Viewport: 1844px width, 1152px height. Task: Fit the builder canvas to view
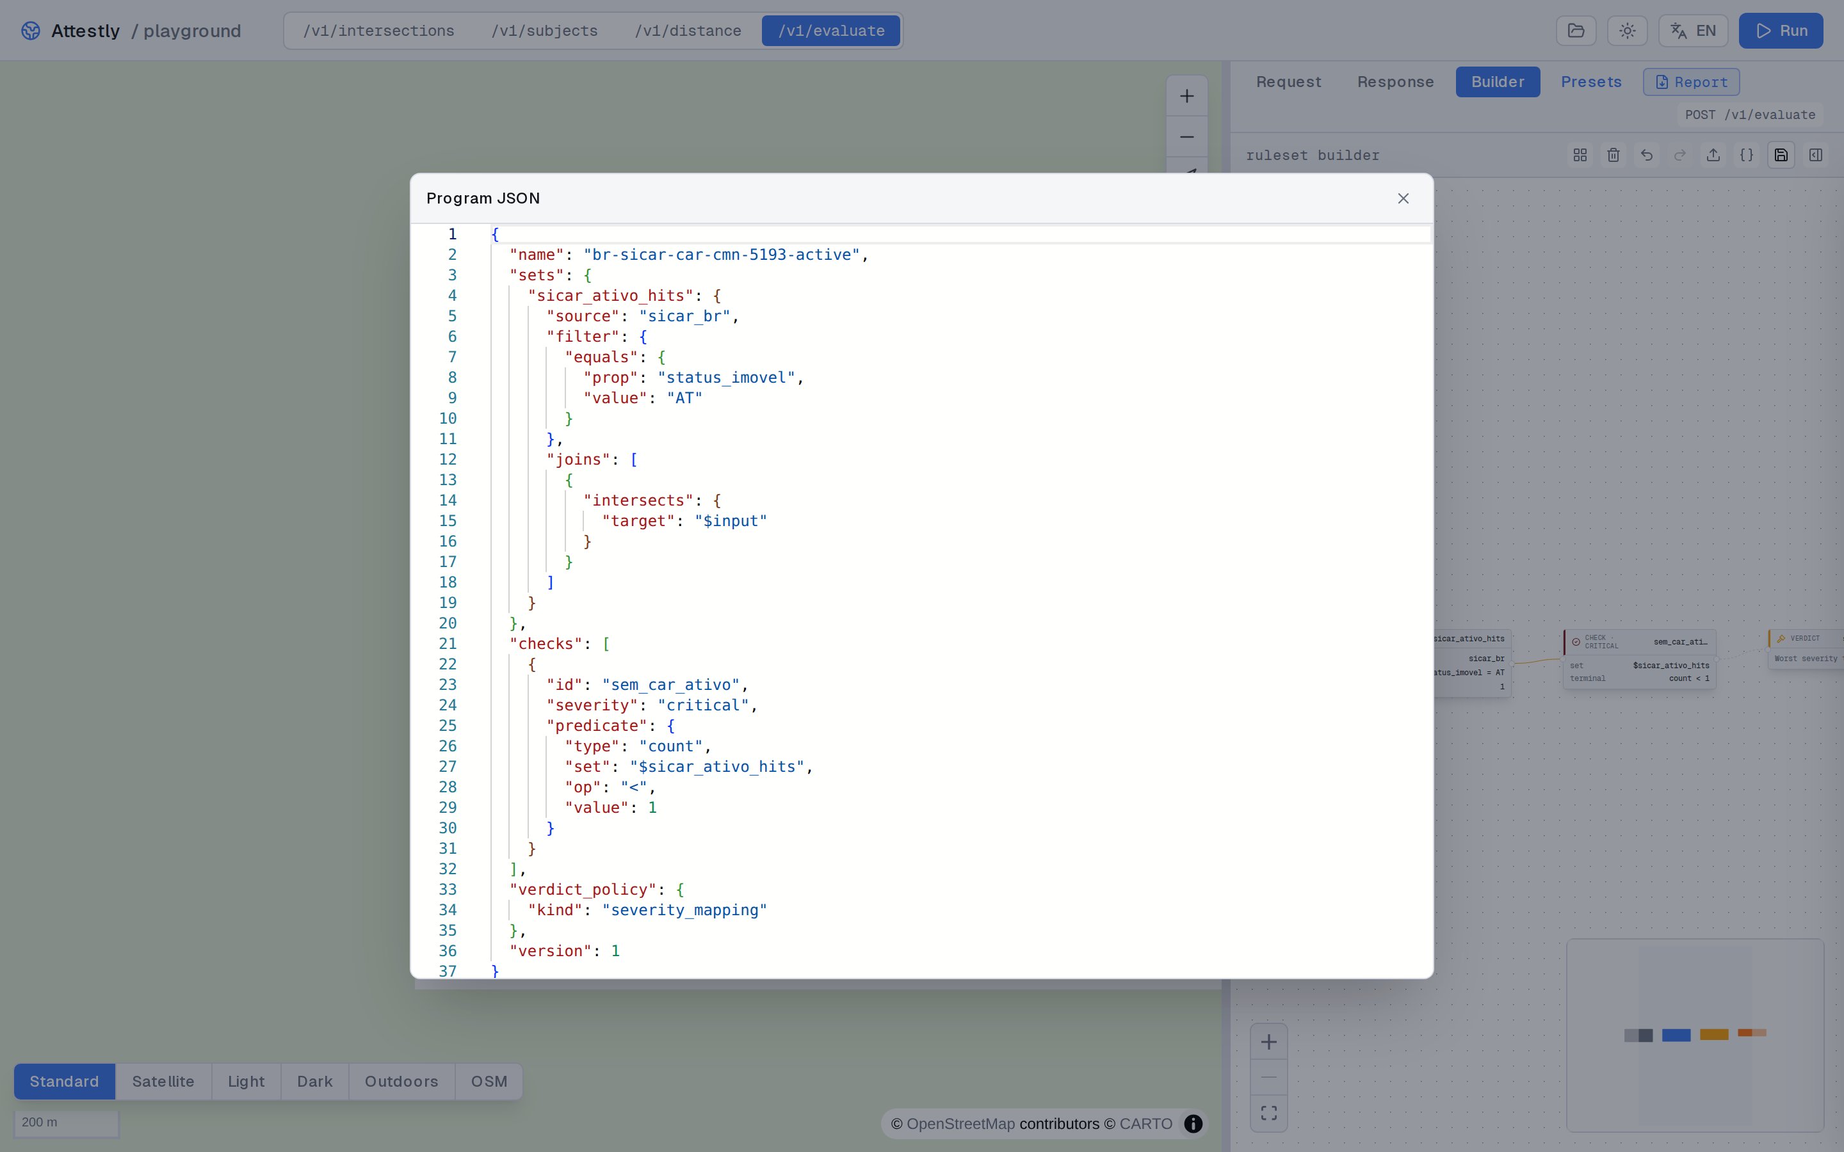[x=1268, y=1112]
